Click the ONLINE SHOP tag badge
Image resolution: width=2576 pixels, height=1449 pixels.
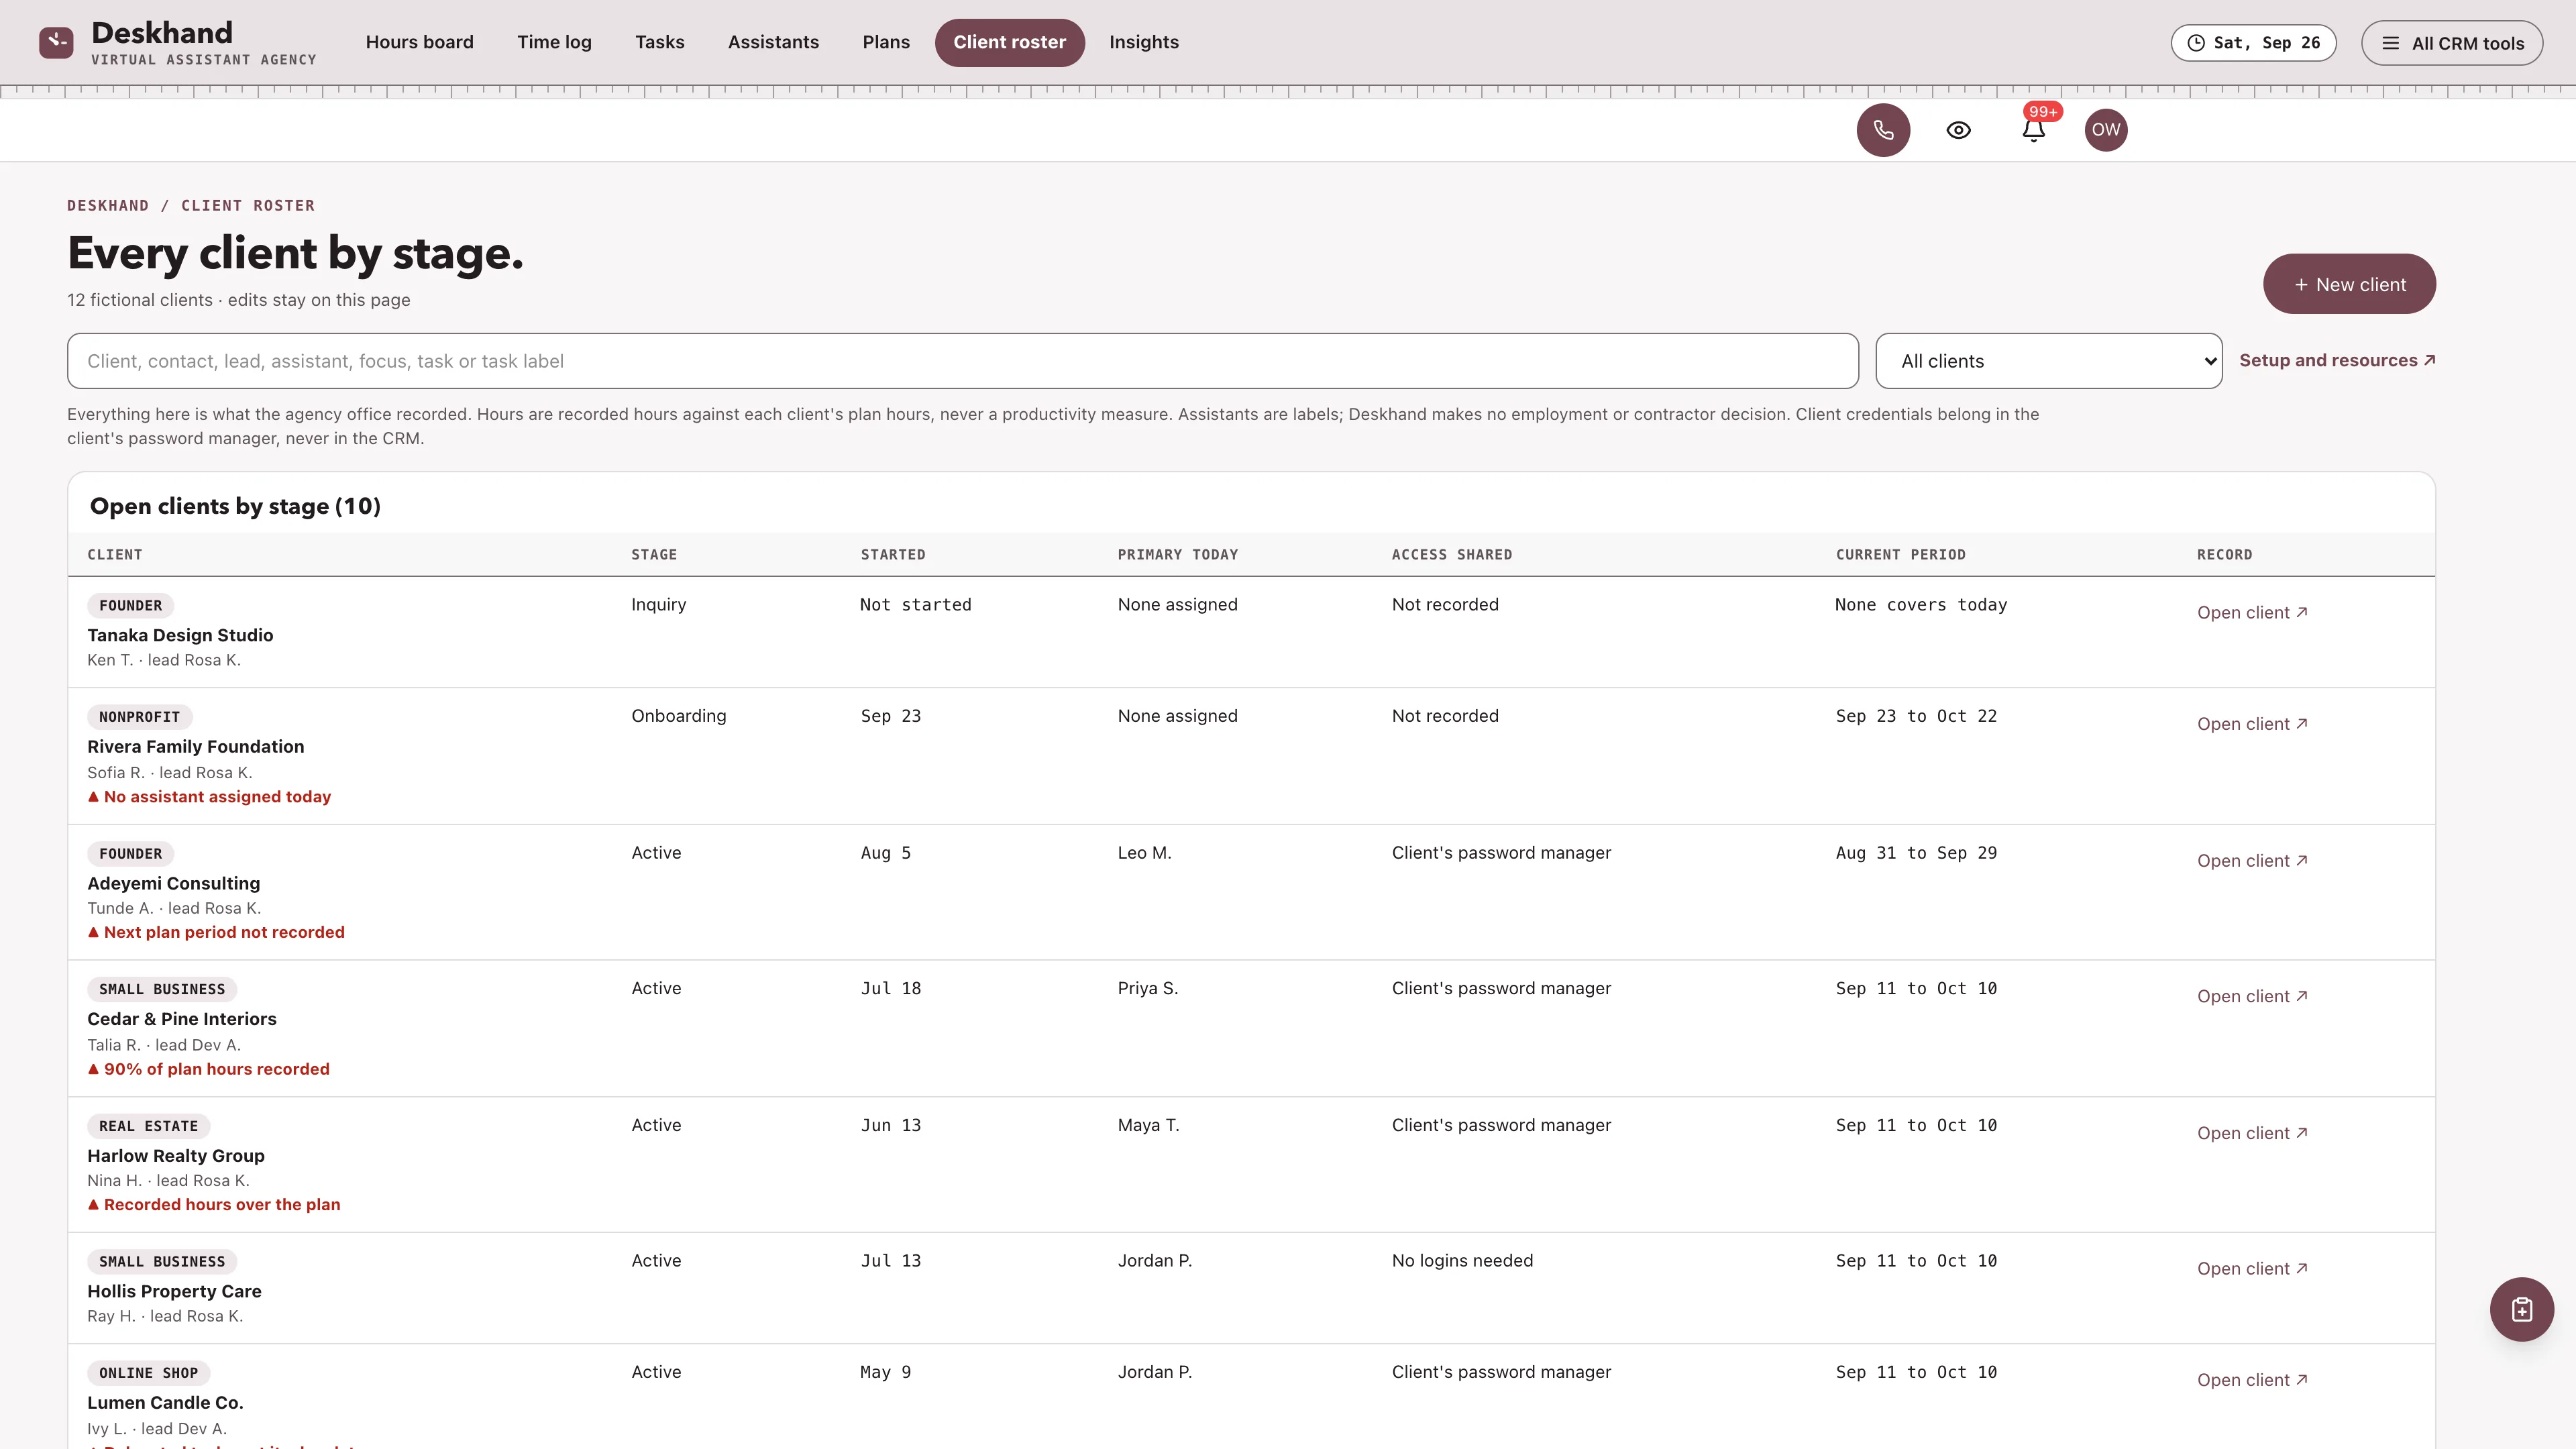[x=148, y=1373]
